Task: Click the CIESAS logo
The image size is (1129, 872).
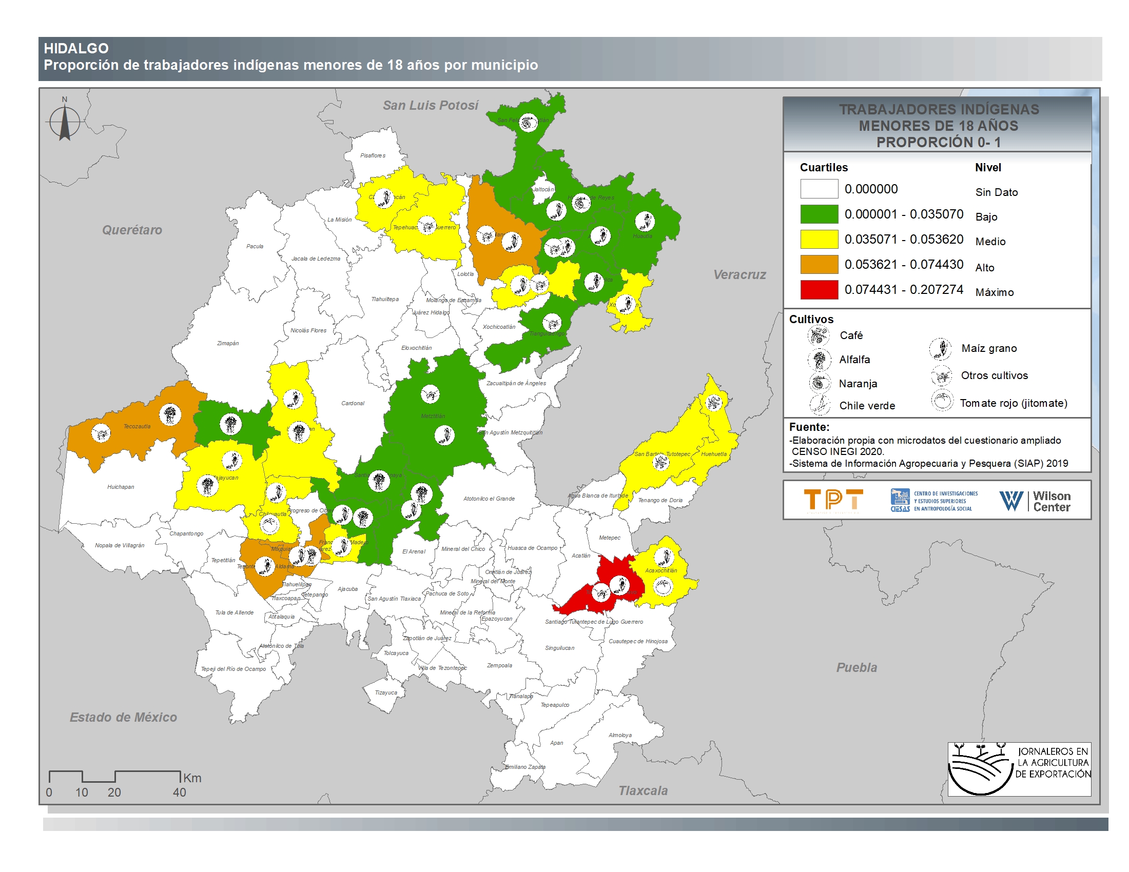Action: 933,501
